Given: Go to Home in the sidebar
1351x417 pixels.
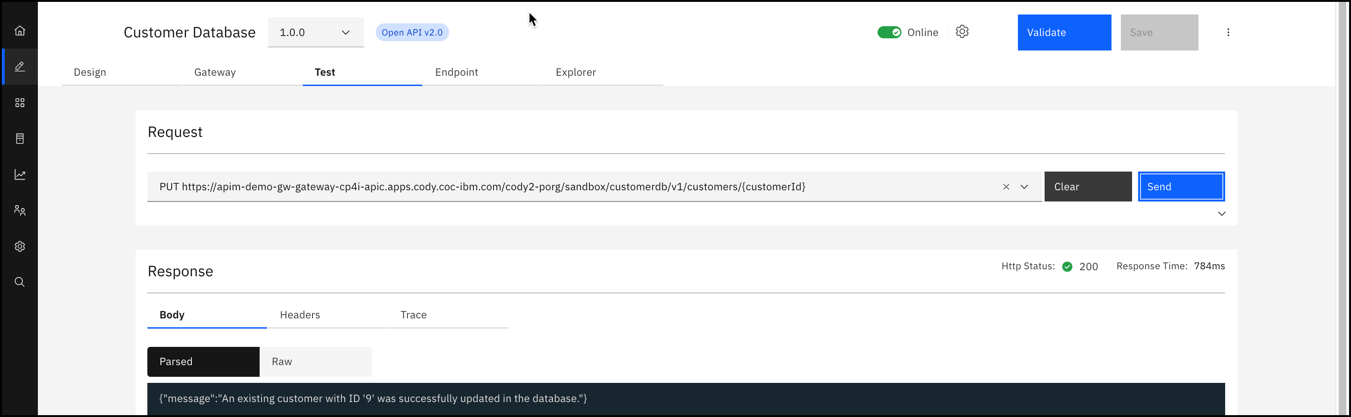Looking at the screenshot, I should coord(20,30).
